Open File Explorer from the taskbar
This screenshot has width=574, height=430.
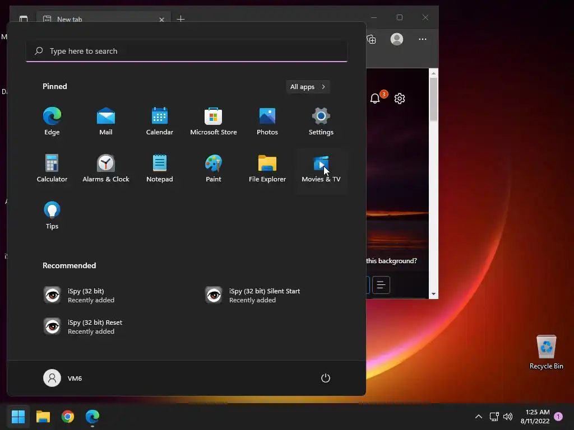click(43, 417)
